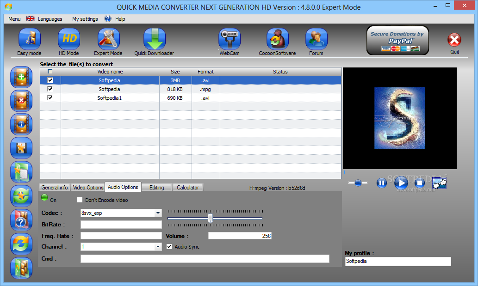Enable Don't Encode video checkbox
The height and width of the screenshot is (286, 478).
point(80,200)
